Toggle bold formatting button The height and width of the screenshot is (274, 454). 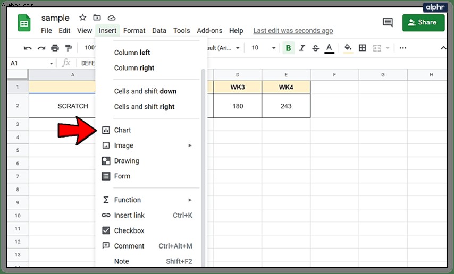click(288, 48)
